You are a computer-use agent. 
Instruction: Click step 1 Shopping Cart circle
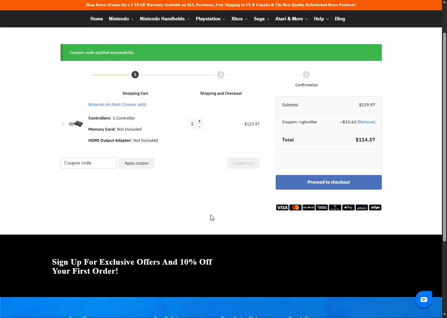(135, 75)
